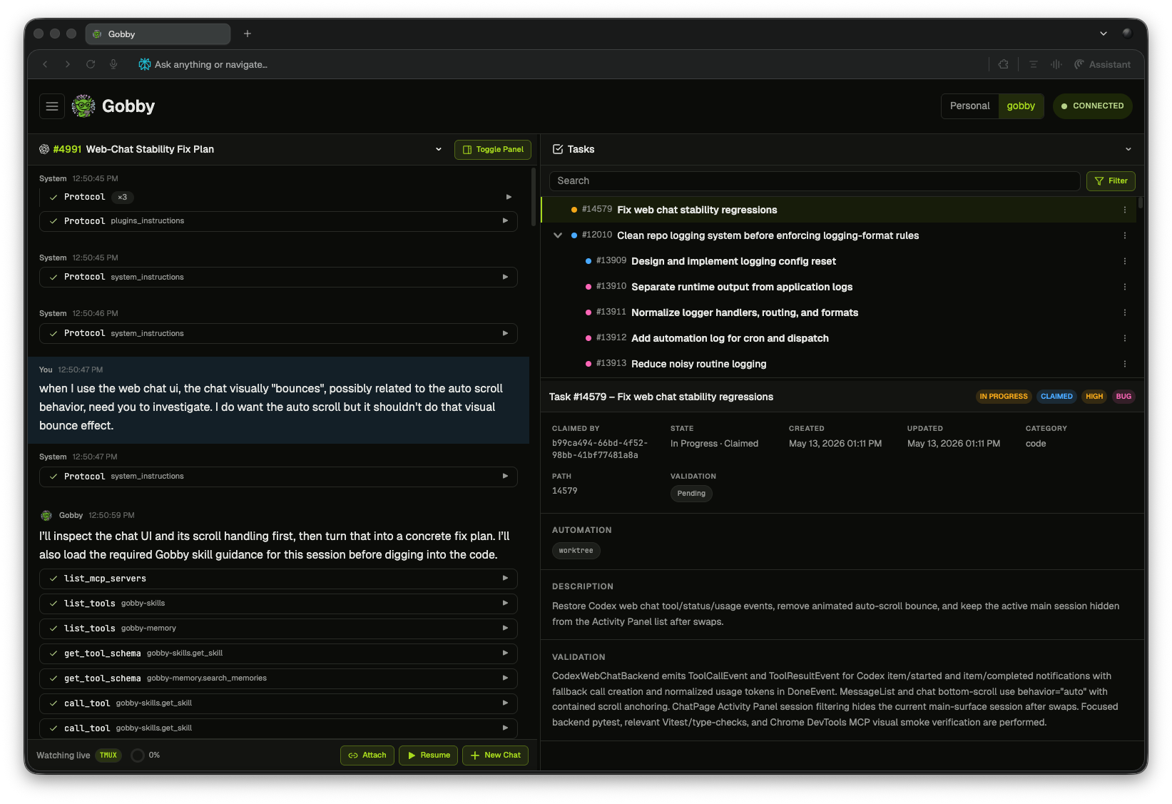Switch to the Personal workspace

969,106
